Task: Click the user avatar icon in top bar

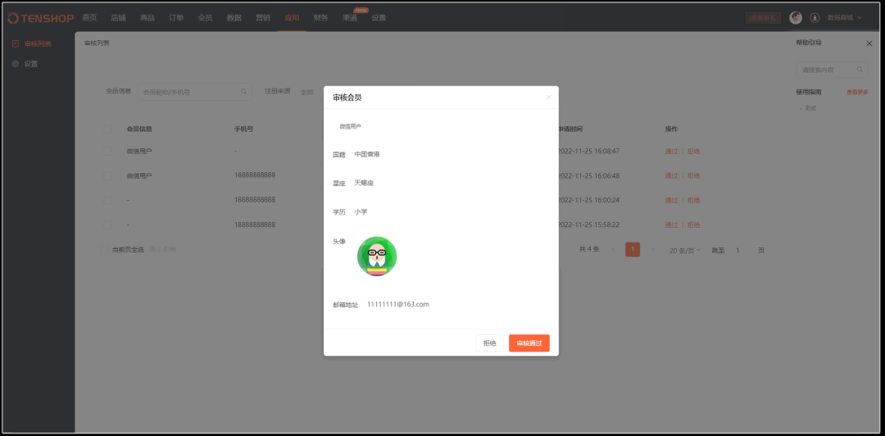Action: [795, 17]
